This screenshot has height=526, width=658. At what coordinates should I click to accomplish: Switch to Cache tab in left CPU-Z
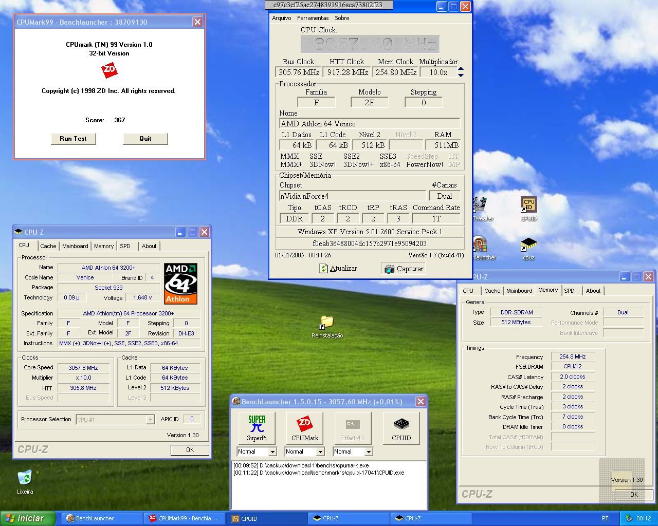[x=48, y=246]
